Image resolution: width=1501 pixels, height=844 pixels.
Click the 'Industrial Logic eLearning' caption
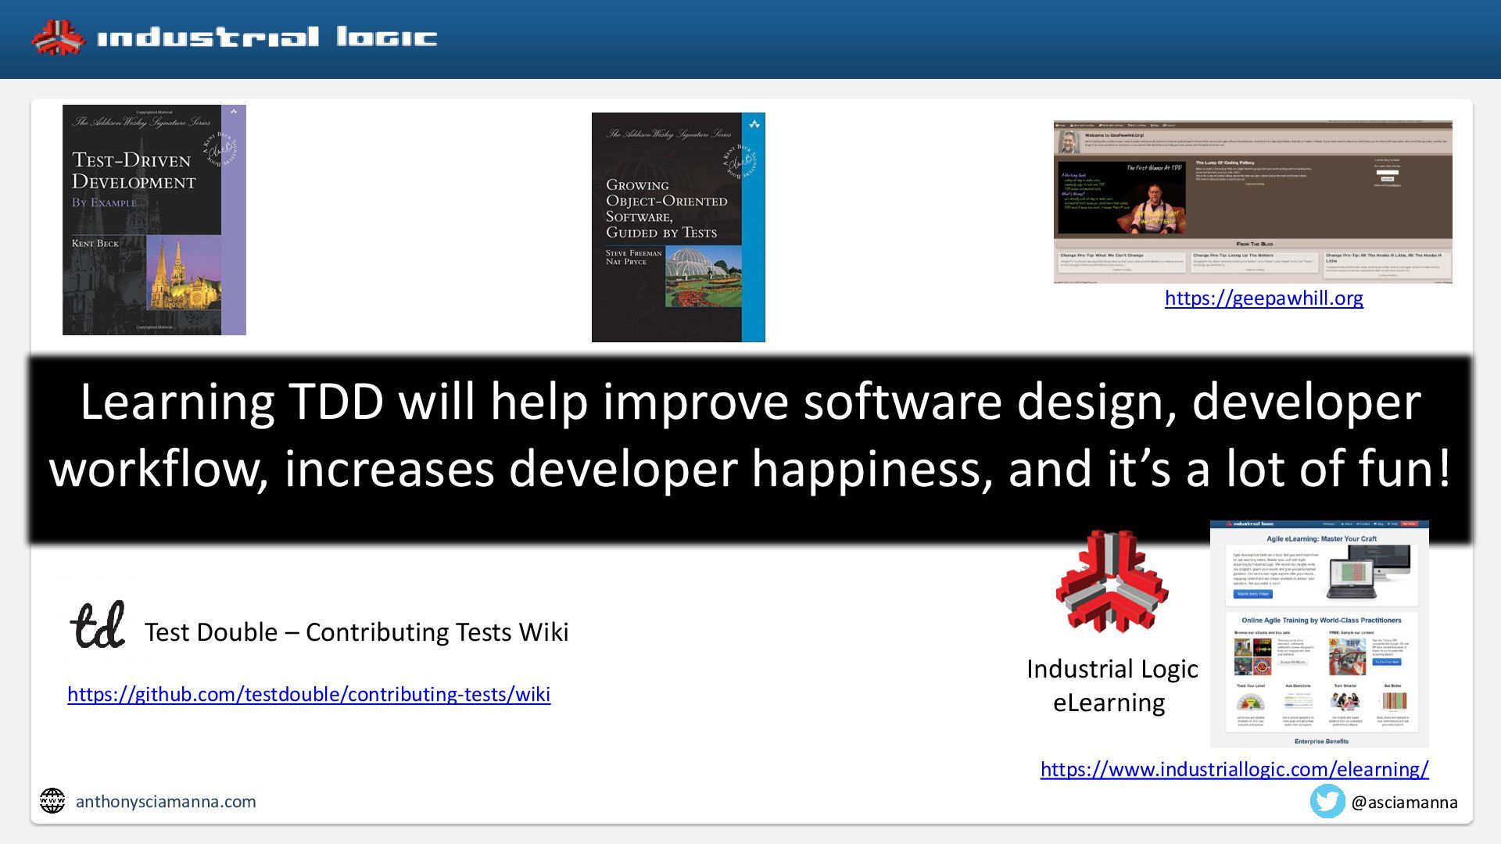[1112, 685]
